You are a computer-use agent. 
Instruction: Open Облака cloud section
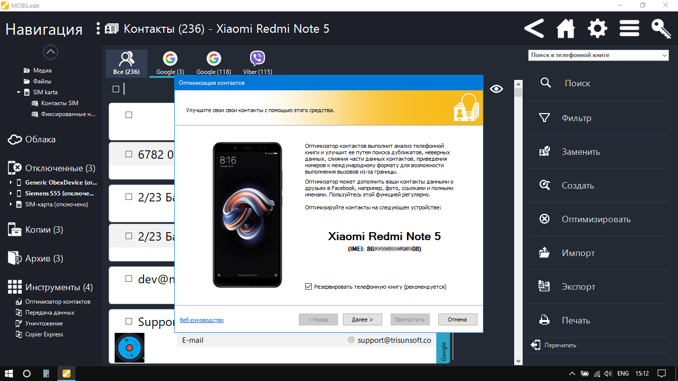(x=32, y=139)
